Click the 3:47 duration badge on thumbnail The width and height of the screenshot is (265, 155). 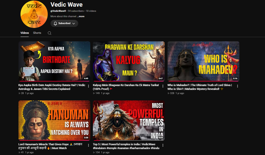pos(161,78)
